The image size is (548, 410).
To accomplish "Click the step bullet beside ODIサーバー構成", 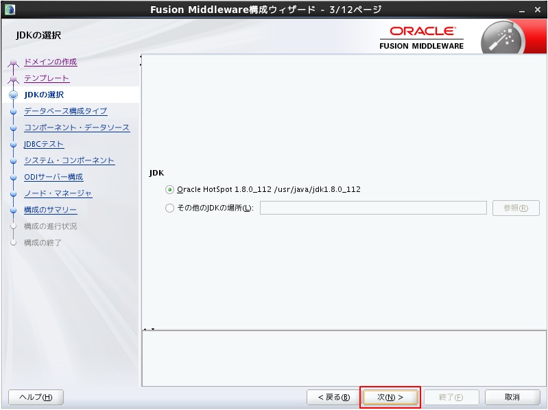I will point(13,178).
